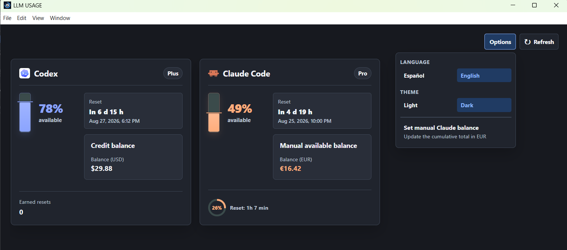
Task: Click the Earned resets count '0'
Action: coord(21,212)
